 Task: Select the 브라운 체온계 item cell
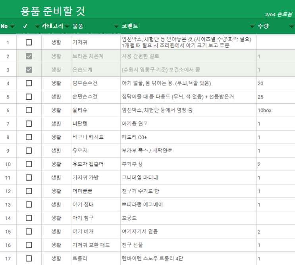click(x=96, y=56)
